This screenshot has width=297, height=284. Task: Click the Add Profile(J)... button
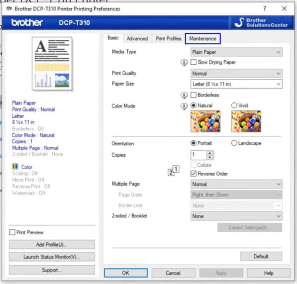click(x=52, y=245)
